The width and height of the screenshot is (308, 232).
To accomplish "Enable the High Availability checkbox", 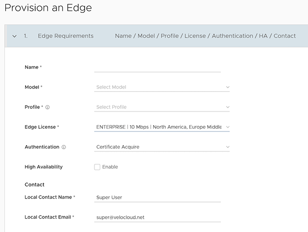I will coord(97,167).
